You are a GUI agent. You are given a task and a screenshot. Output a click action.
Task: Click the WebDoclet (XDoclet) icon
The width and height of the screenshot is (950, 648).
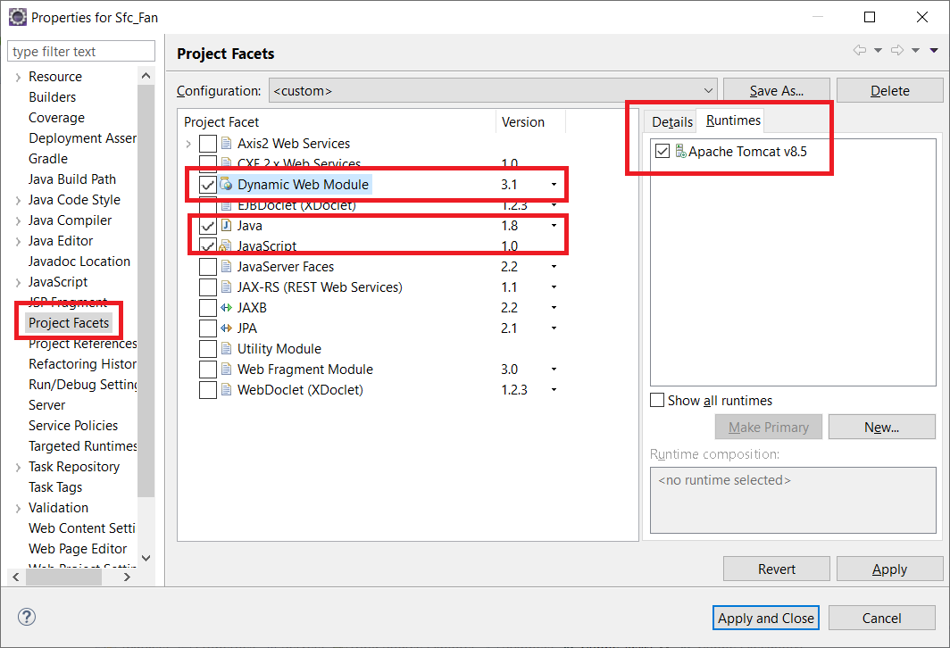(226, 389)
